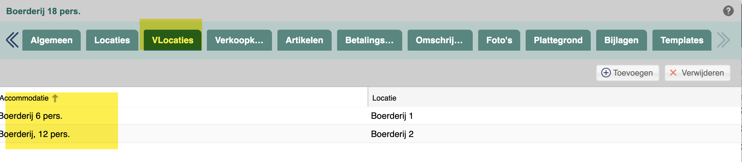The height and width of the screenshot is (162, 742).
Task: Switch to the Locaties tab
Action: point(112,40)
